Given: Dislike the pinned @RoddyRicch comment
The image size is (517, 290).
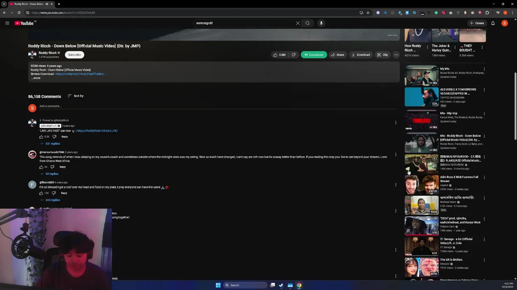Looking at the screenshot, I should click(x=55, y=137).
